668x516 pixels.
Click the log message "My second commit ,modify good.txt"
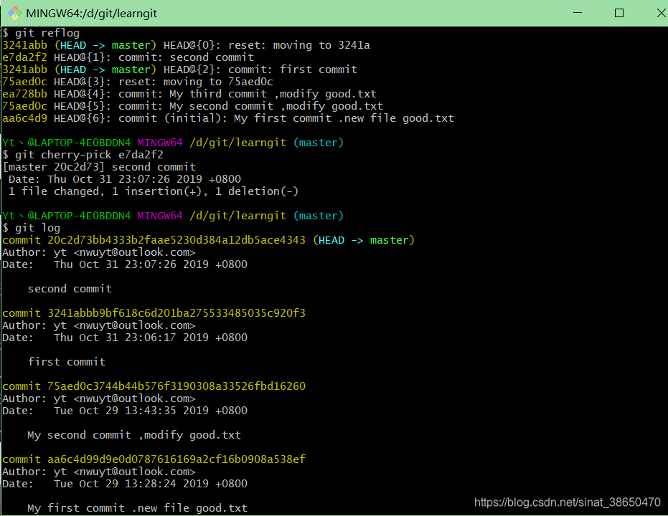[x=134, y=435]
